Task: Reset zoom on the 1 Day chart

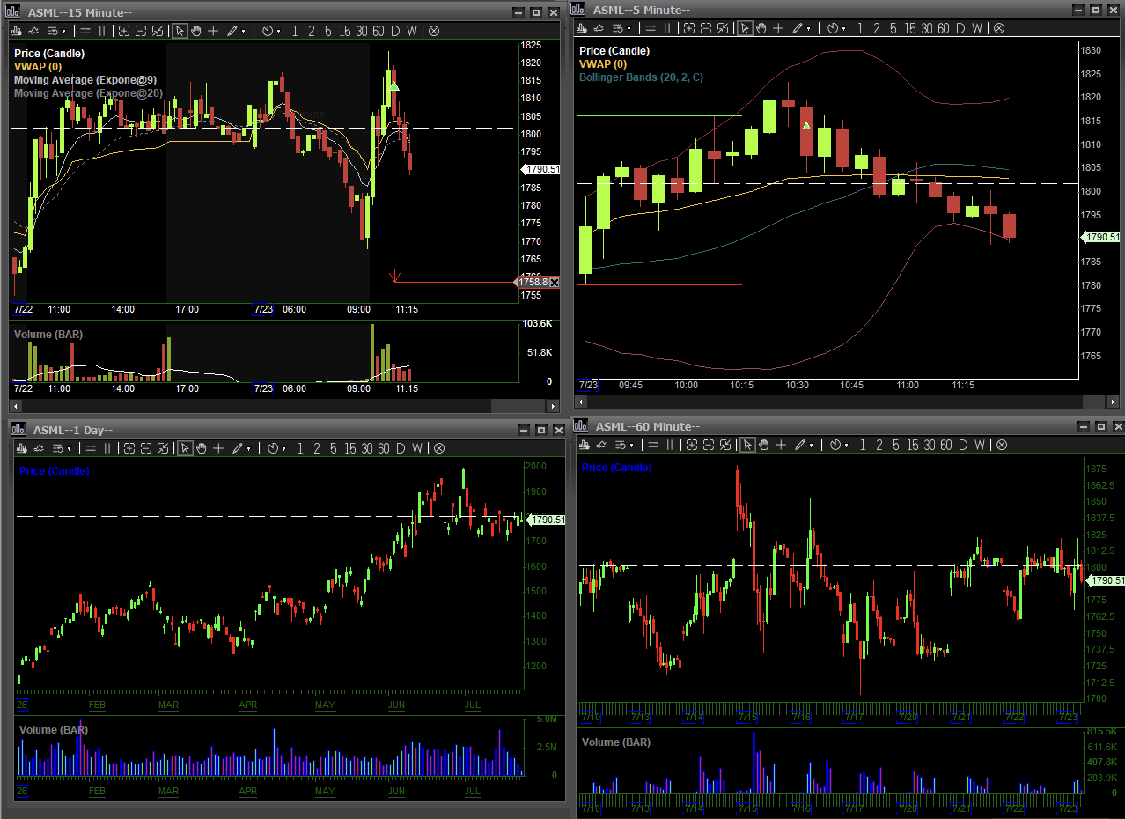Action: click(163, 449)
